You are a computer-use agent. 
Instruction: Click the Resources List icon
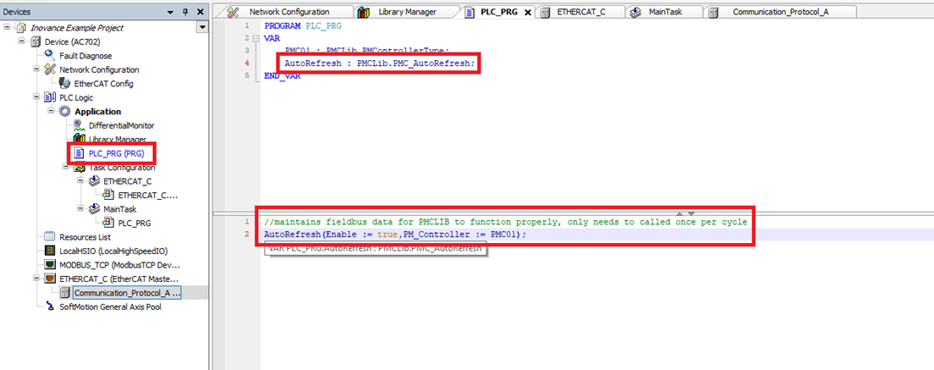(x=50, y=237)
